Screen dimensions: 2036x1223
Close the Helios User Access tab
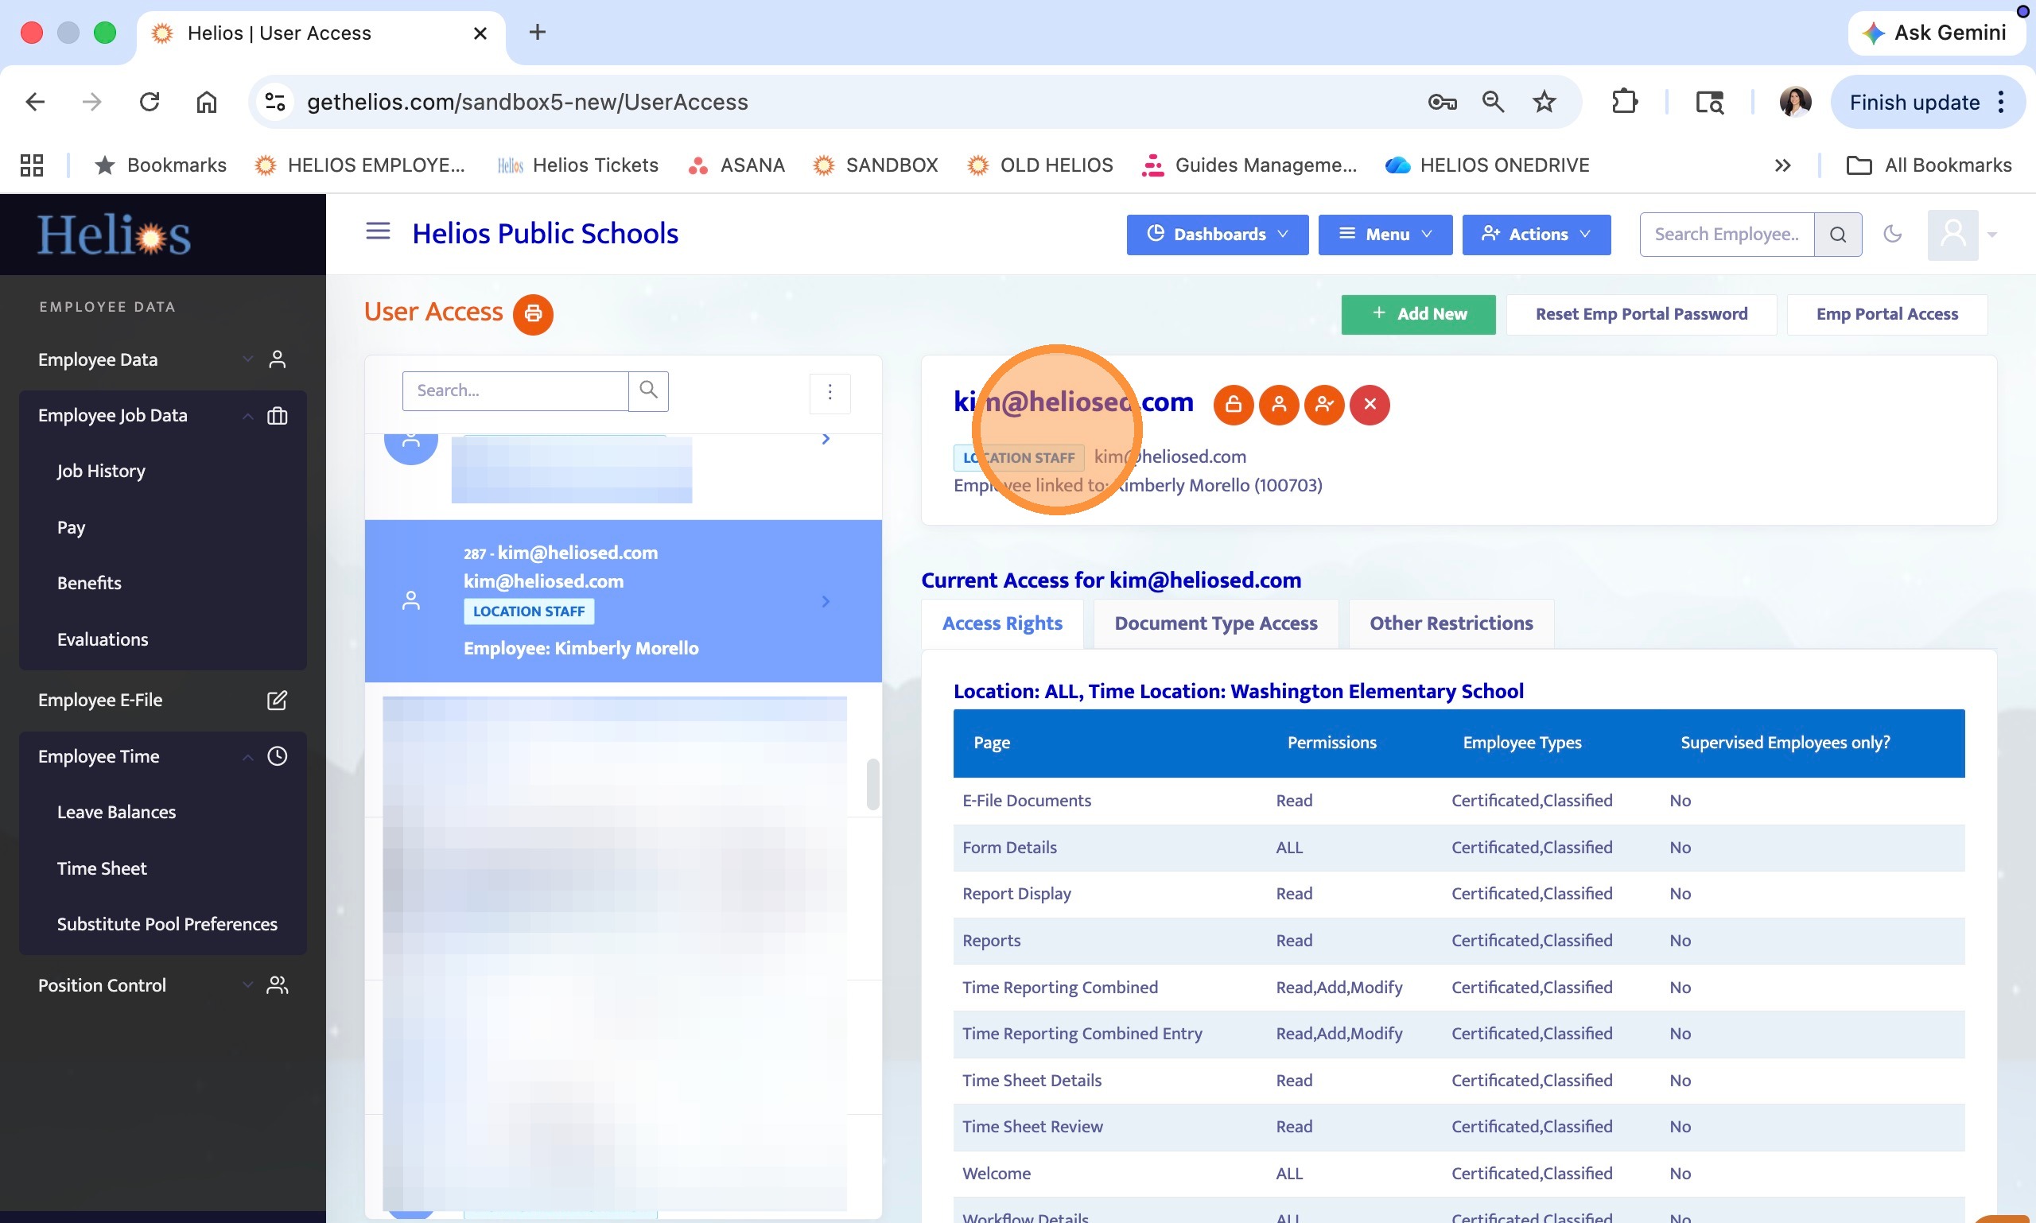[x=480, y=33]
